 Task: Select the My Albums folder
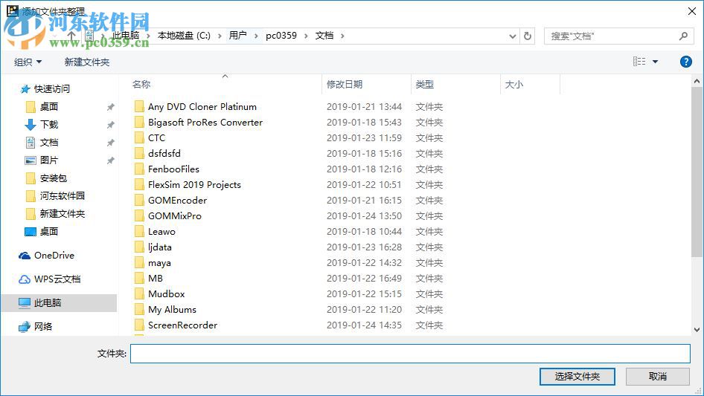coord(172,310)
